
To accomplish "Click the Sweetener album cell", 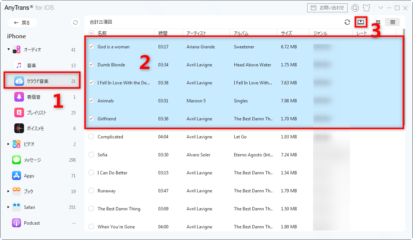I will tap(244, 47).
